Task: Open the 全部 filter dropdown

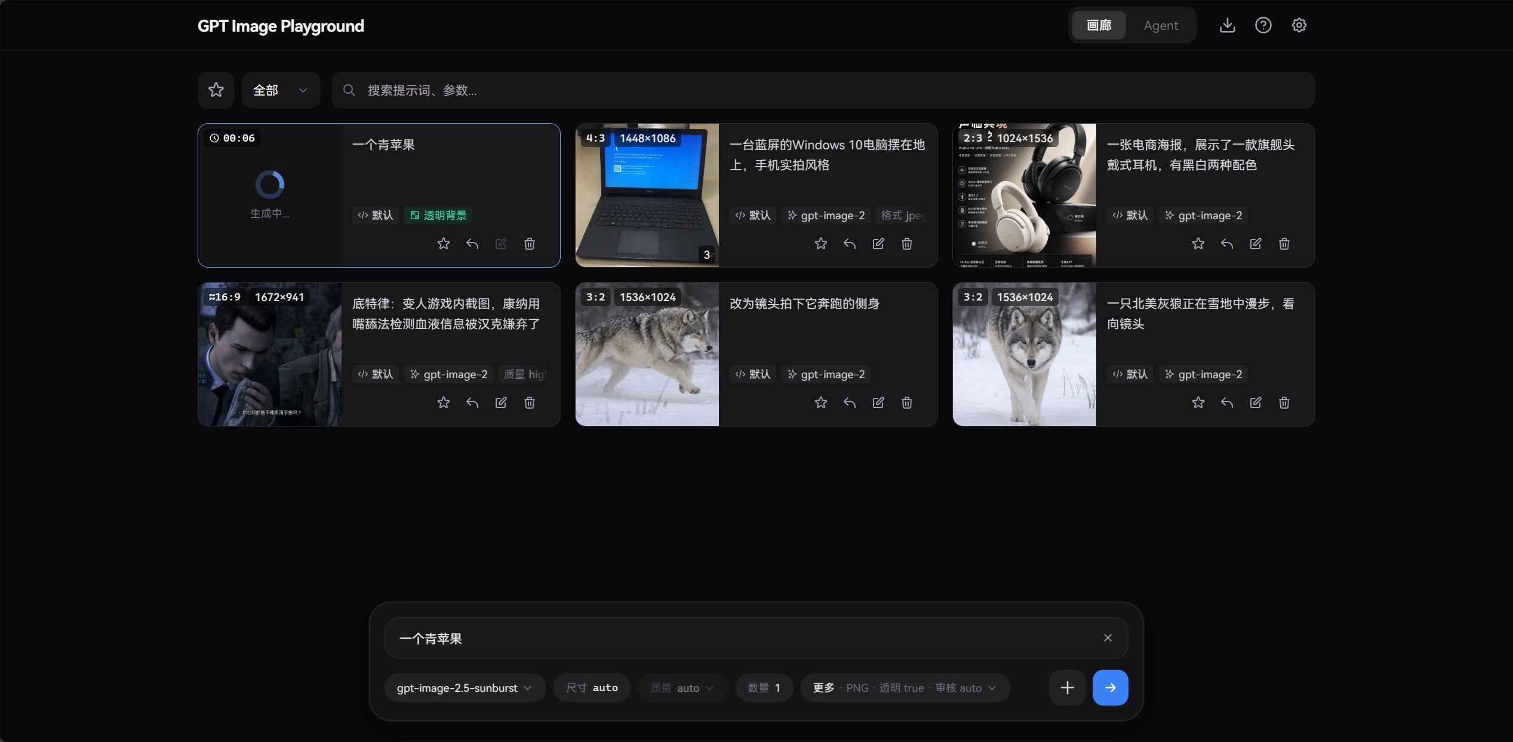Action: point(281,90)
